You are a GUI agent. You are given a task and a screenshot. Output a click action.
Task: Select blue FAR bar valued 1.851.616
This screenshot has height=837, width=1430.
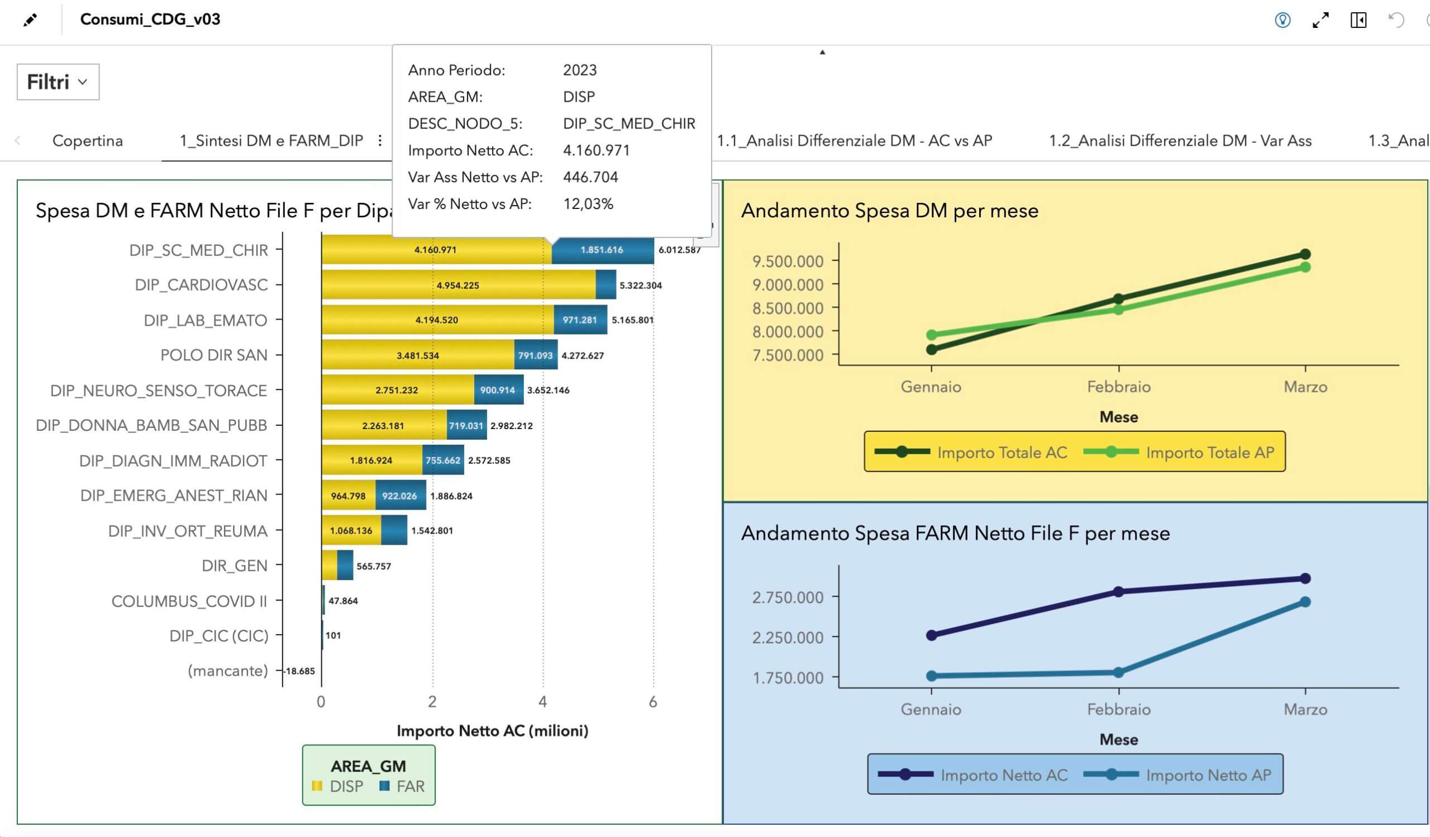pos(603,250)
